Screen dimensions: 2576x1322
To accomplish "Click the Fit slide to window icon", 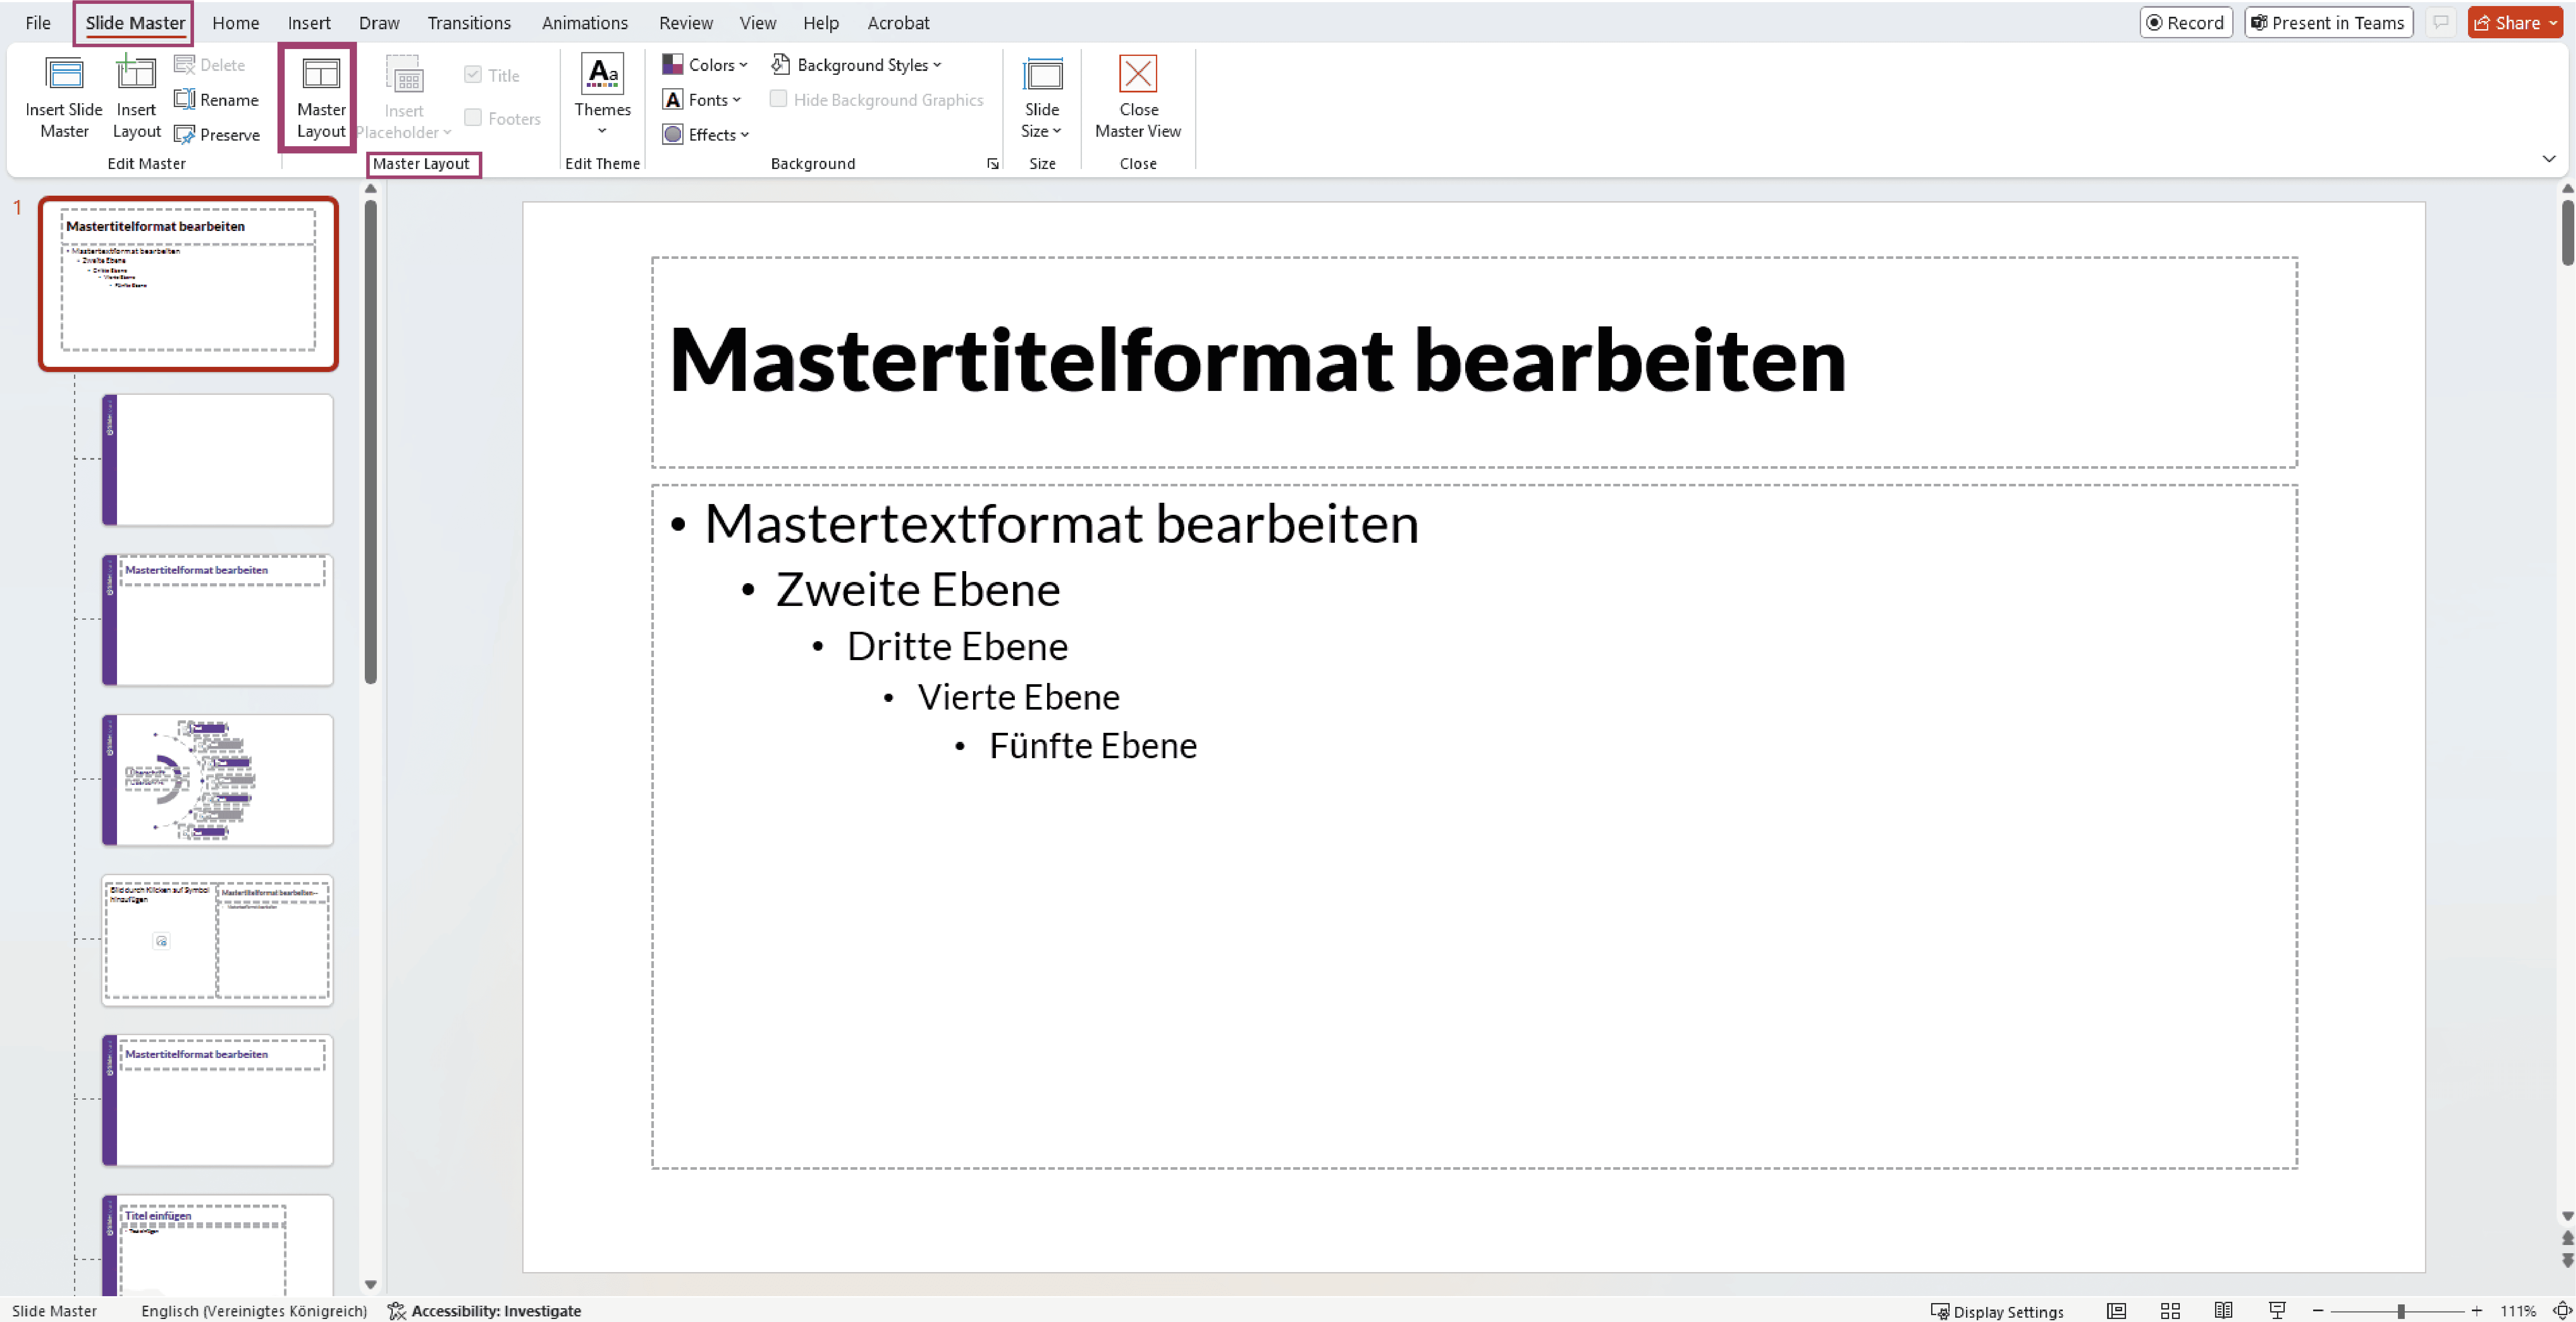I will [x=2562, y=1311].
